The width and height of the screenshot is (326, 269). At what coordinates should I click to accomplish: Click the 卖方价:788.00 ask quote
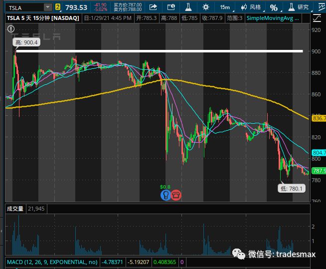click(128, 9)
